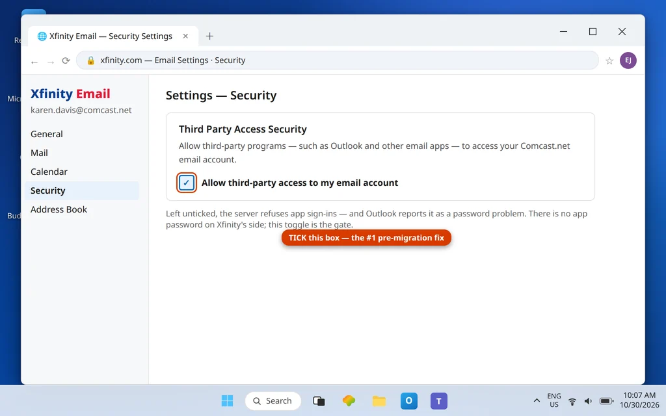Click the volume speaker icon
The image size is (666, 416).
click(x=588, y=401)
